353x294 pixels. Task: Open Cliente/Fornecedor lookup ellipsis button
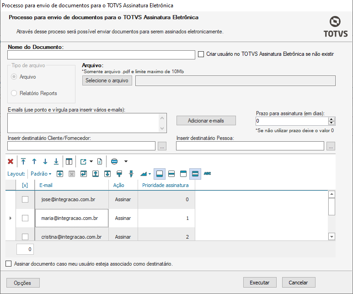point(162,146)
